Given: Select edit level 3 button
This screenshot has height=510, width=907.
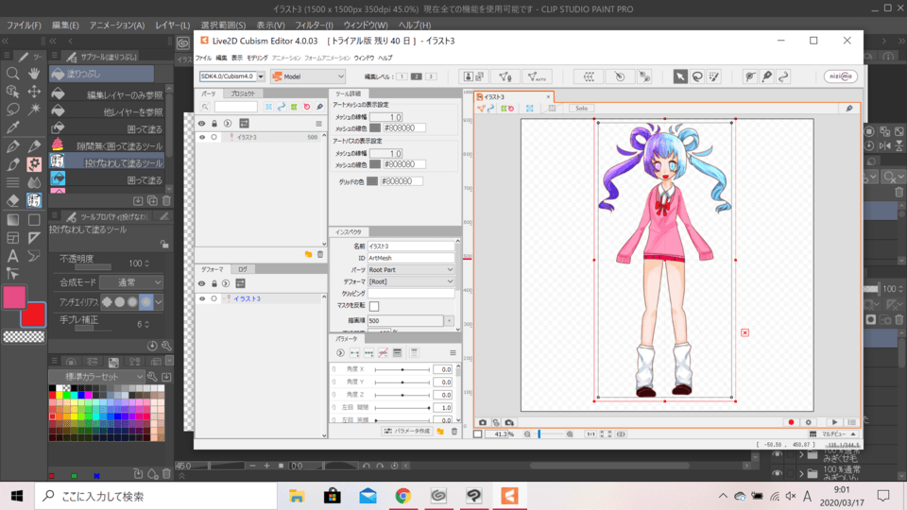Looking at the screenshot, I should pos(431,76).
